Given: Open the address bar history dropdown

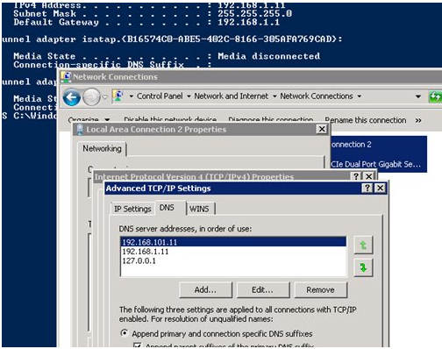Looking at the screenshot, I should click(418, 96).
